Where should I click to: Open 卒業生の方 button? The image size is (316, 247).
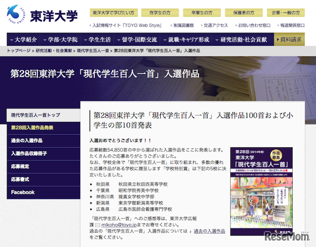(x=202, y=13)
